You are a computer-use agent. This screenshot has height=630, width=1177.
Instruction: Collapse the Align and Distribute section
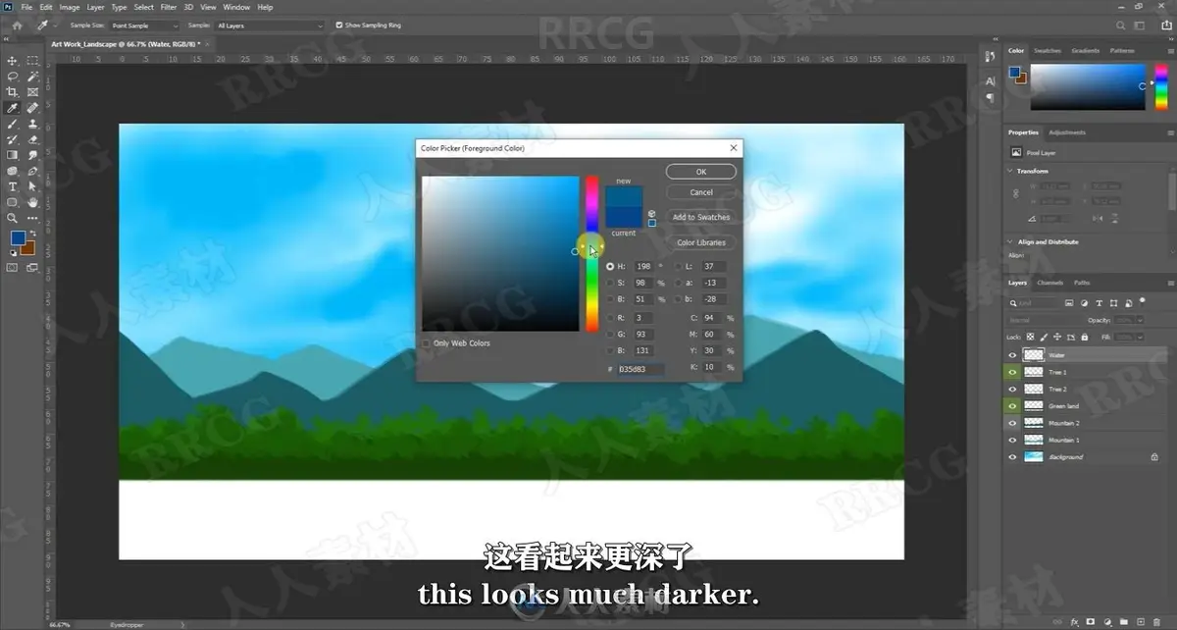[1011, 241]
